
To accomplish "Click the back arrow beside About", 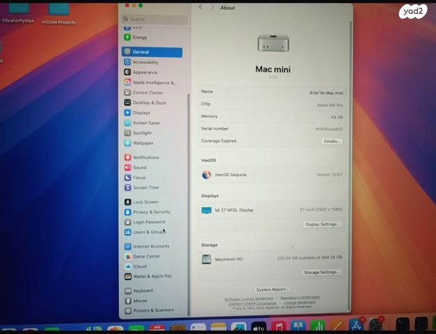I will coord(200,8).
